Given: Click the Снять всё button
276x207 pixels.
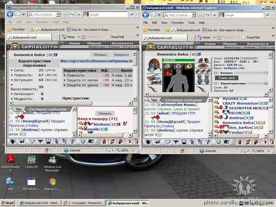Looking at the screenshot, I should click(x=227, y=78).
